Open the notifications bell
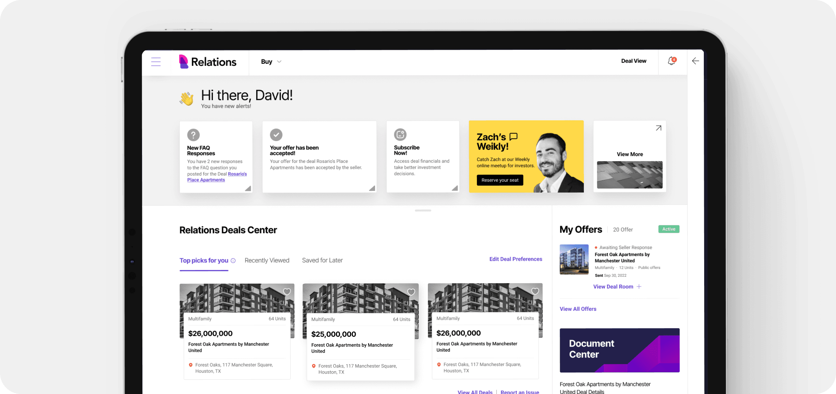 [672, 61]
